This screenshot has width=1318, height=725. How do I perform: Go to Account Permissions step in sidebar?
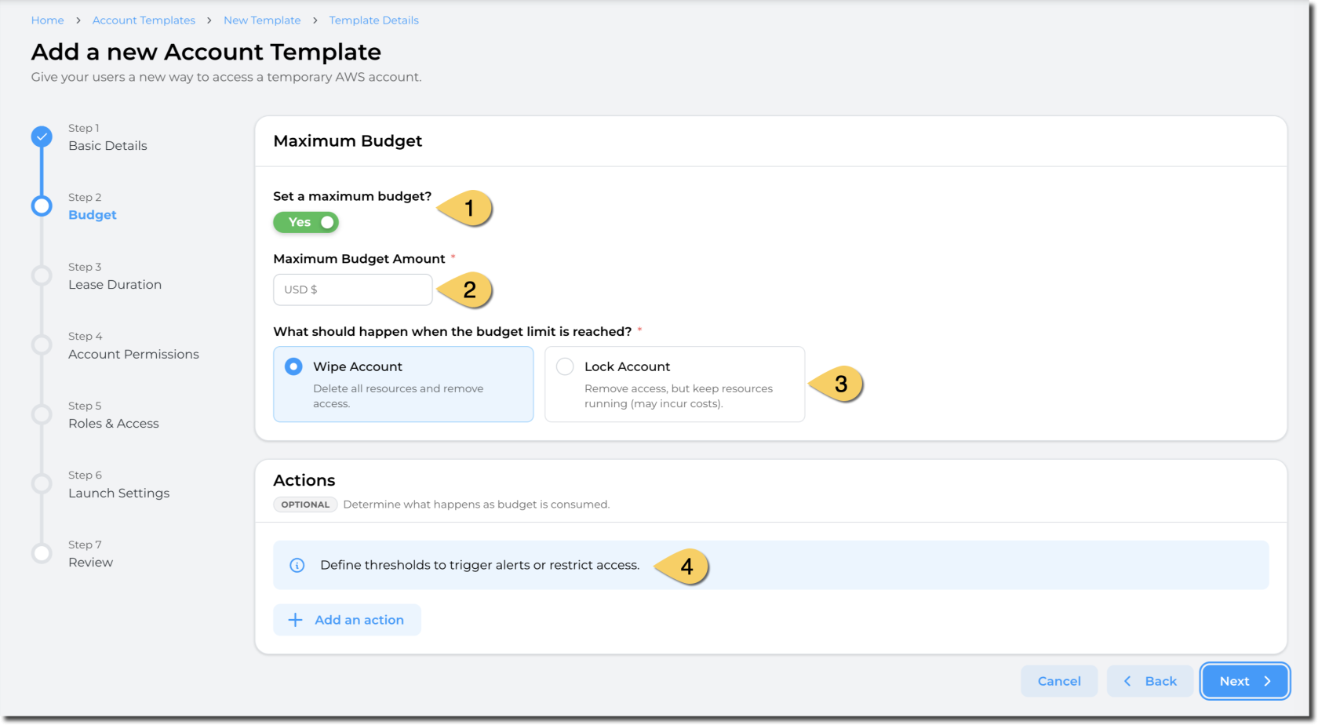[133, 354]
